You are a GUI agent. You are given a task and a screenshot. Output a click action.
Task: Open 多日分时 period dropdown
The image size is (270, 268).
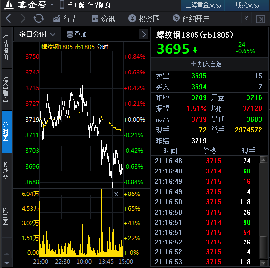[x=37, y=34]
